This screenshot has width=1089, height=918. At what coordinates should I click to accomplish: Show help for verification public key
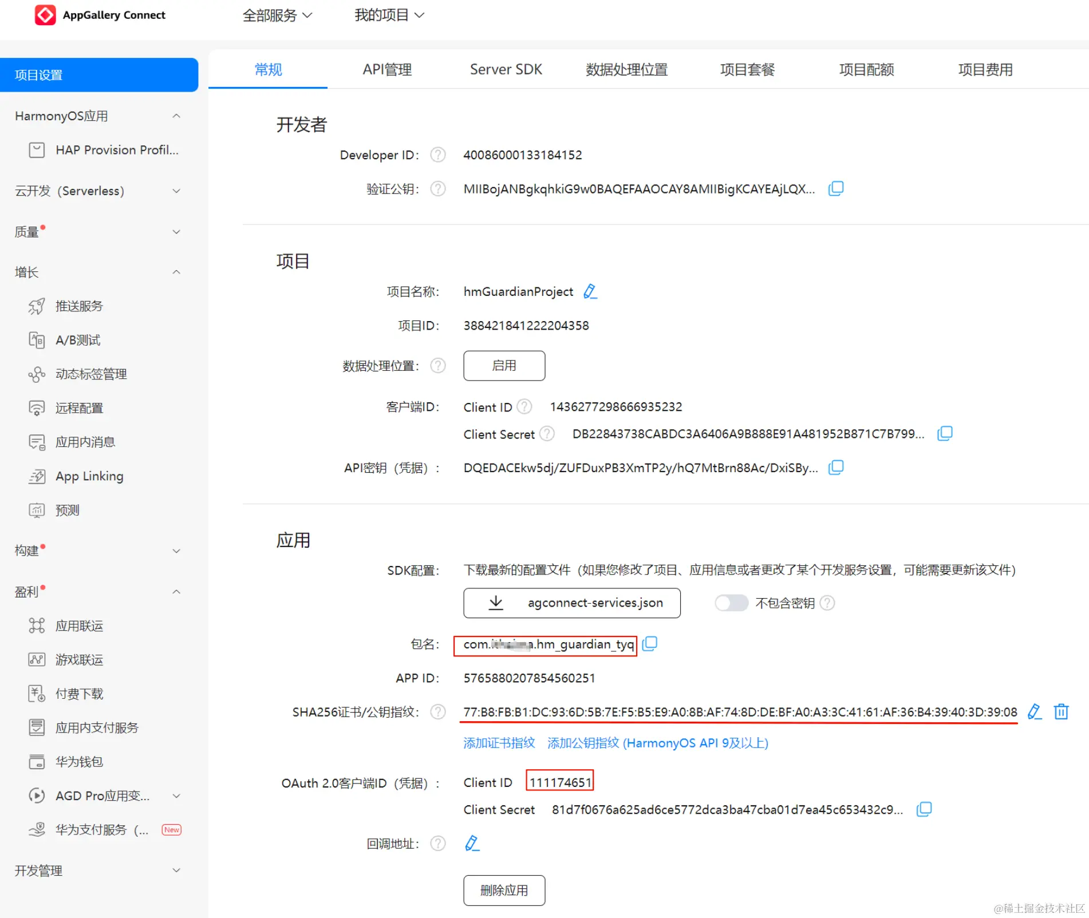[x=438, y=188]
